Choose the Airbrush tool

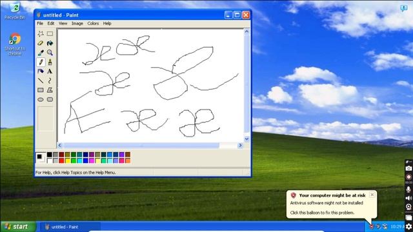point(41,72)
